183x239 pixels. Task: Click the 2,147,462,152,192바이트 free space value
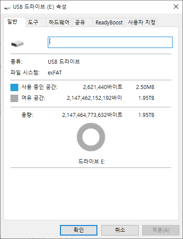(x=94, y=98)
